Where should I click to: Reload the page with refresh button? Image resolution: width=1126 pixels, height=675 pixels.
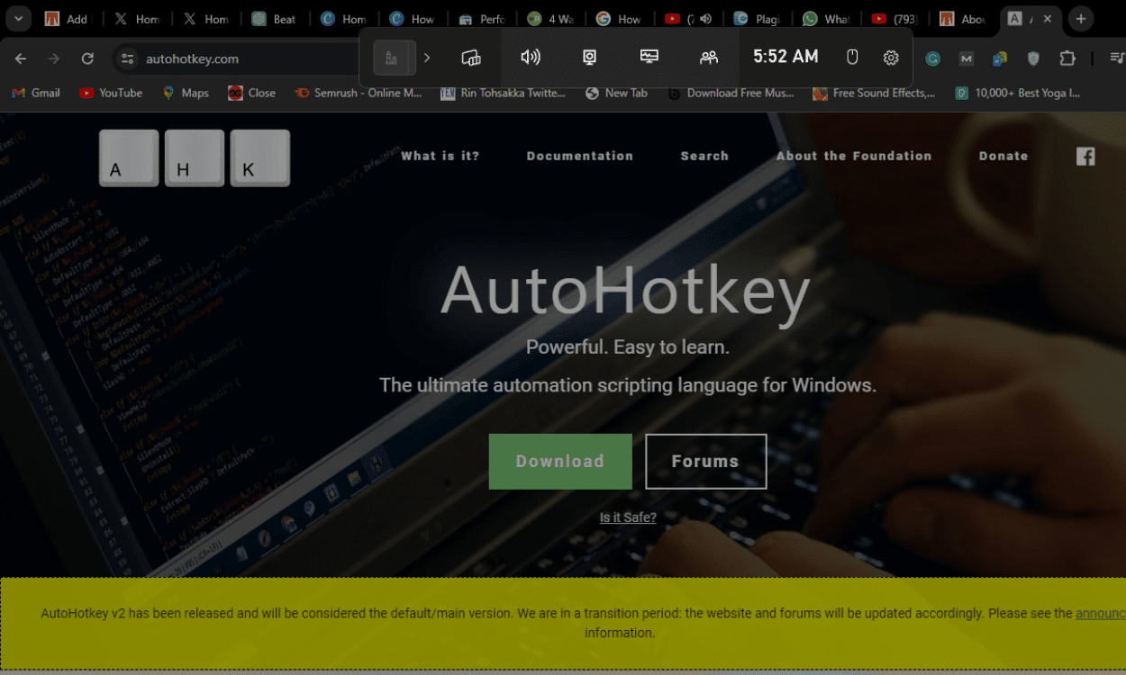tap(87, 58)
